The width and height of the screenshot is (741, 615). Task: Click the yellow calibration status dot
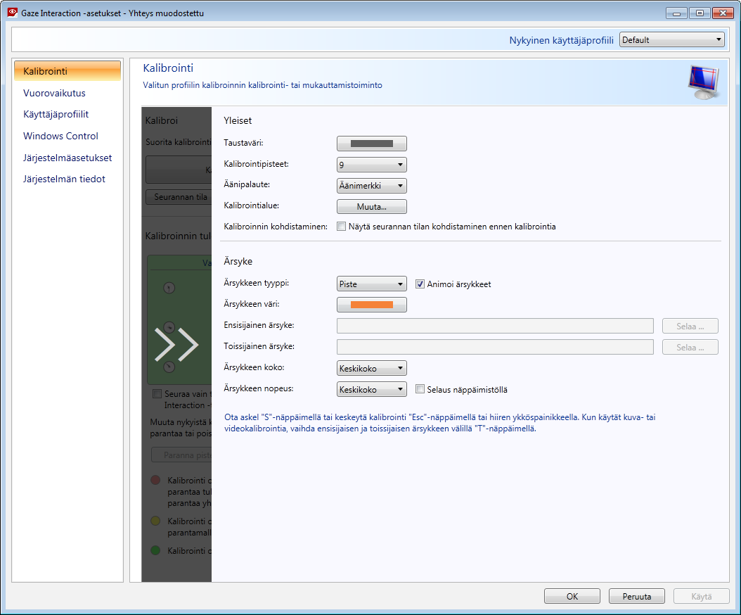[x=155, y=521]
